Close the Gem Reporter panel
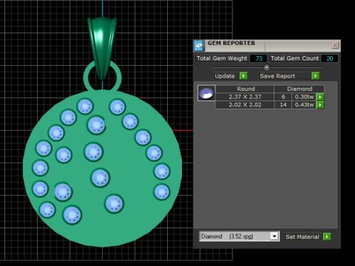This screenshot has height=266, width=355. pyautogui.click(x=335, y=45)
